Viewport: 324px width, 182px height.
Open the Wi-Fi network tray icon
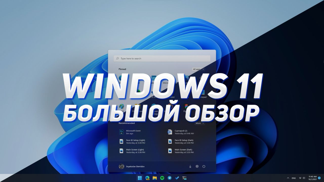pos(300,178)
